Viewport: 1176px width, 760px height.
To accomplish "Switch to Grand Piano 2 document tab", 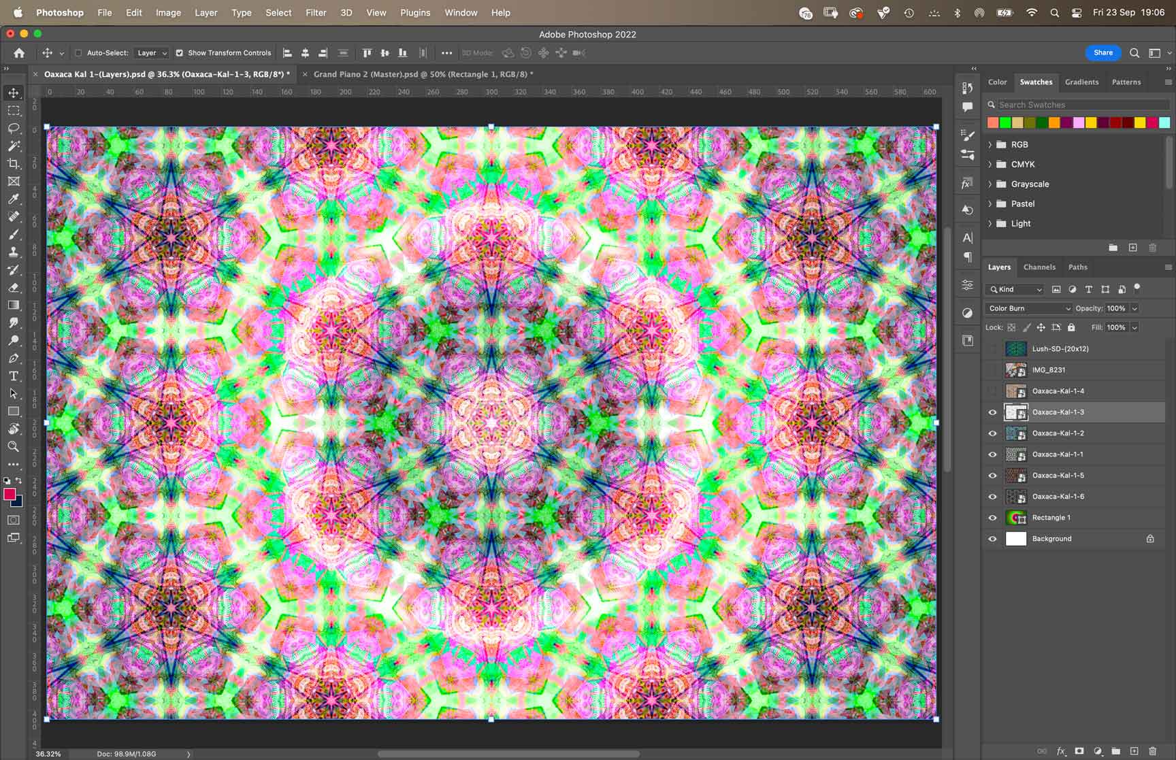I will pyautogui.click(x=423, y=74).
